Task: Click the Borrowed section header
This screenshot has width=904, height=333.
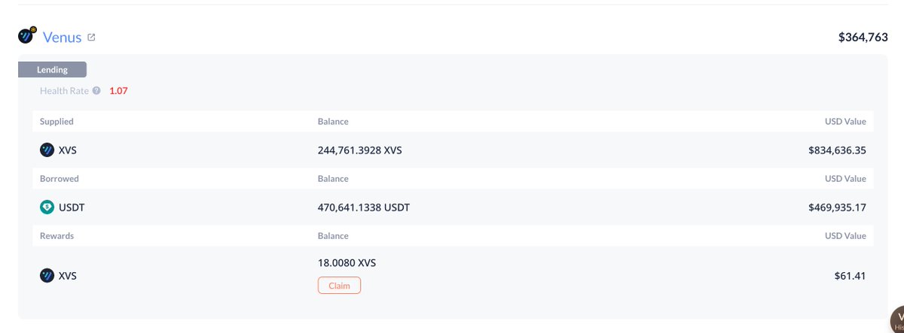Action: [60, 179]
